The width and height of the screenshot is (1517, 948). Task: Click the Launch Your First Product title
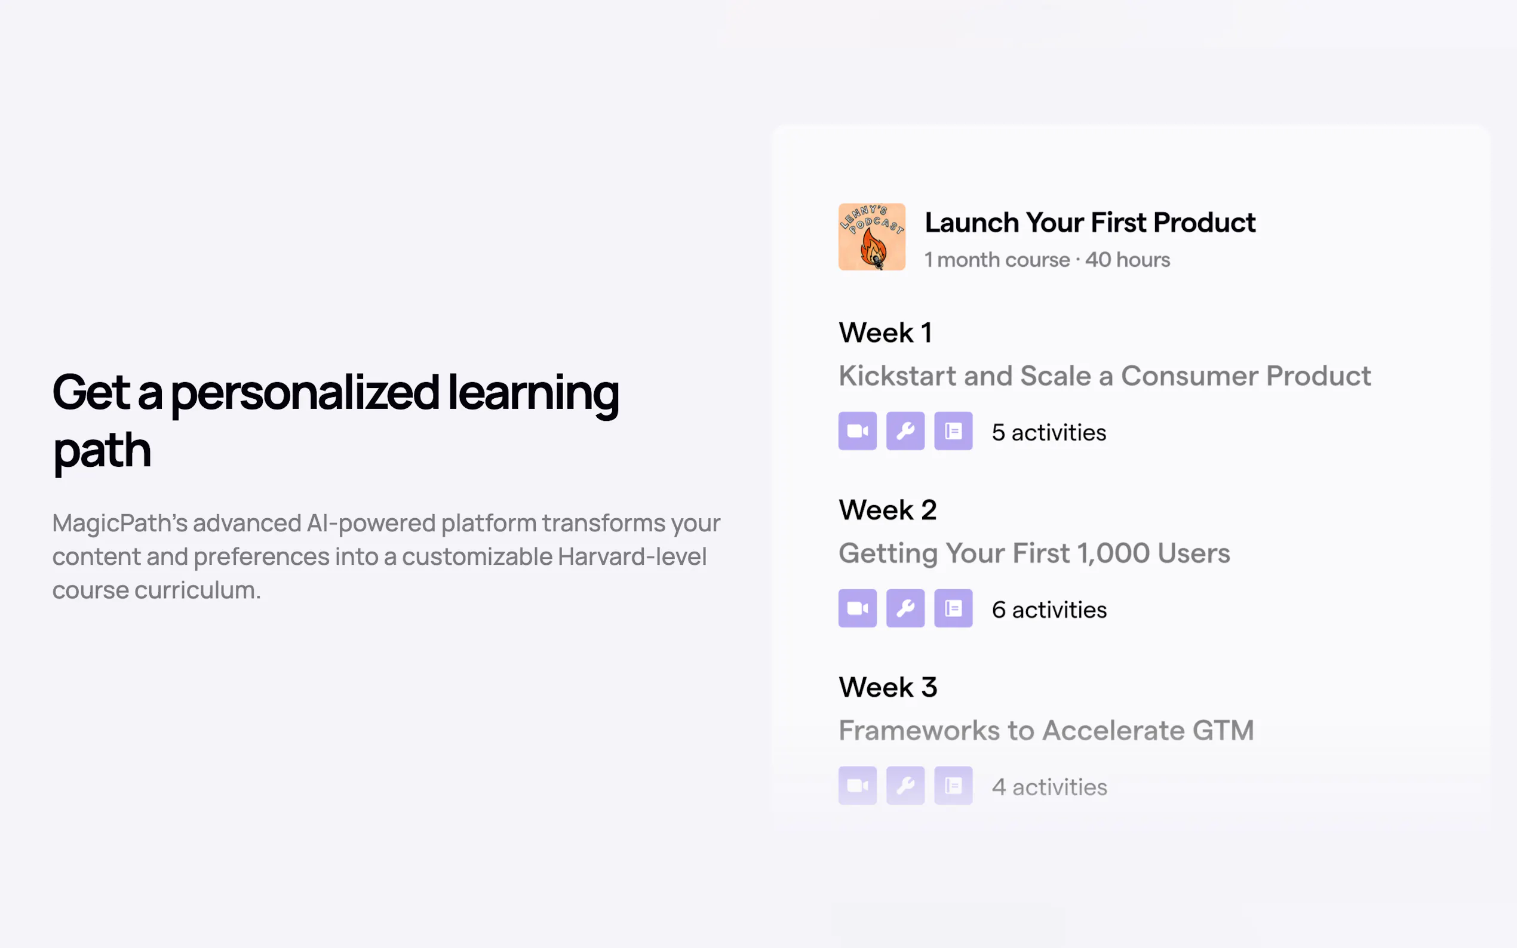(1090, 223)
